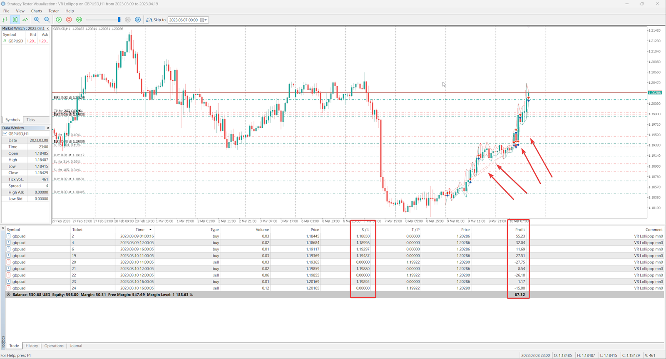Close the Market Watch panel
This screenshot has width=666, height=359.
(48, 29)
